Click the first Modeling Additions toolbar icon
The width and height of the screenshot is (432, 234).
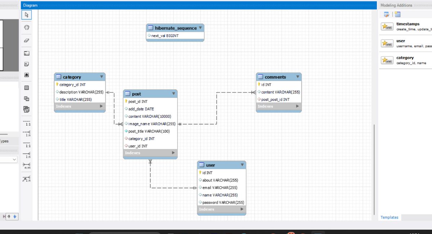point(387,14)
